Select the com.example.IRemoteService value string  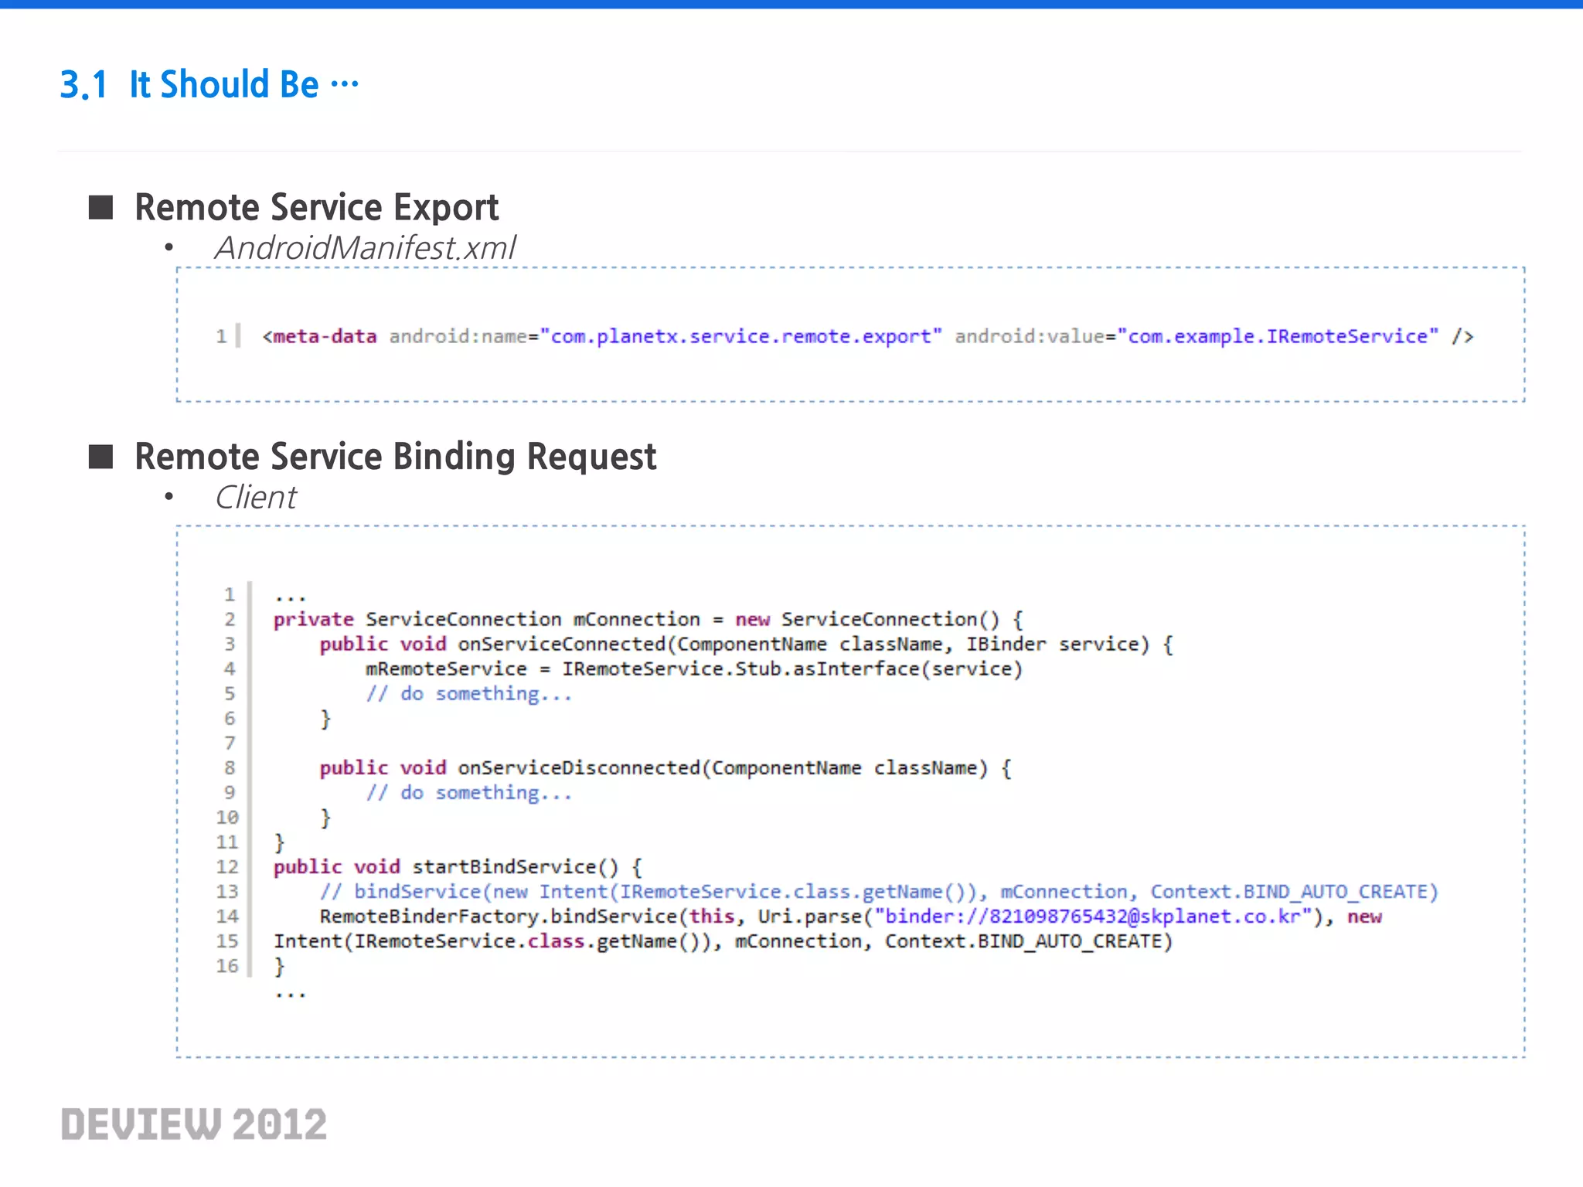[1277, 337]
